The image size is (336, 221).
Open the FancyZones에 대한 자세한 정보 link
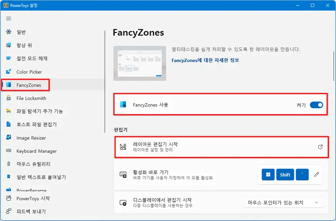click(205, 60)
